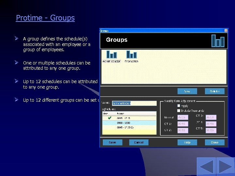Click the Cancel button
The width and height of the screenshot is (235, 176).
pos(139,142)
